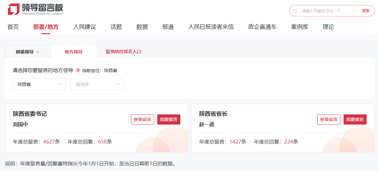Focus the keyword search input field
Image resolution: width=378 pixels, height=171 pixels.
tap(328, 11)
